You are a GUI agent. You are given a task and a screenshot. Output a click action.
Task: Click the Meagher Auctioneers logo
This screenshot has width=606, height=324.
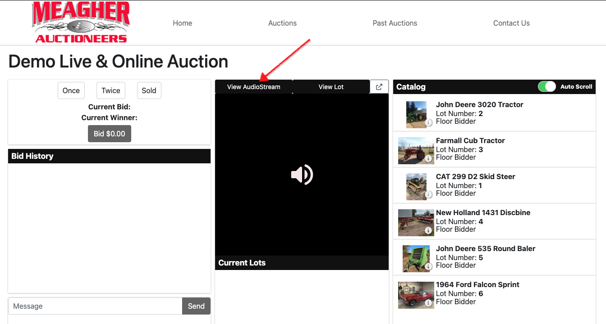tap(81, 22)
